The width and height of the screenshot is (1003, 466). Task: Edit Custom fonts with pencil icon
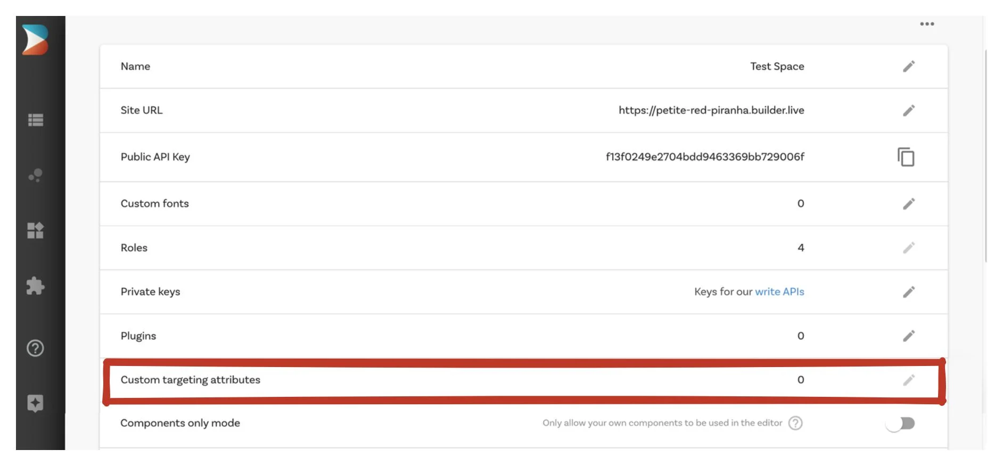(909, 204)
